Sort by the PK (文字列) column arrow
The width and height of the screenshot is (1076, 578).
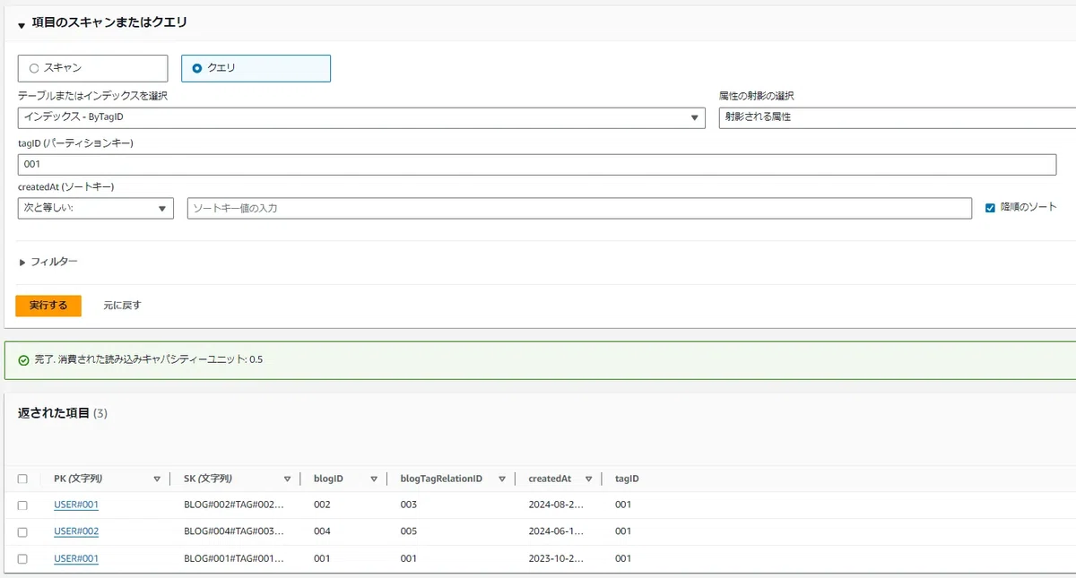[157, 479]
